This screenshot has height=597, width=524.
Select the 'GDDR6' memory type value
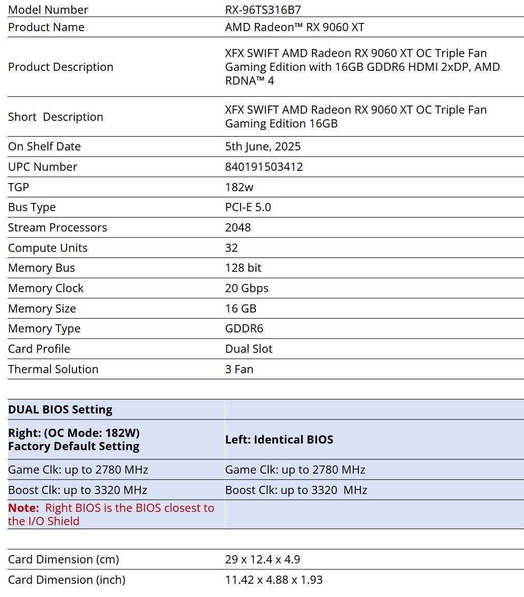[244, 328]
